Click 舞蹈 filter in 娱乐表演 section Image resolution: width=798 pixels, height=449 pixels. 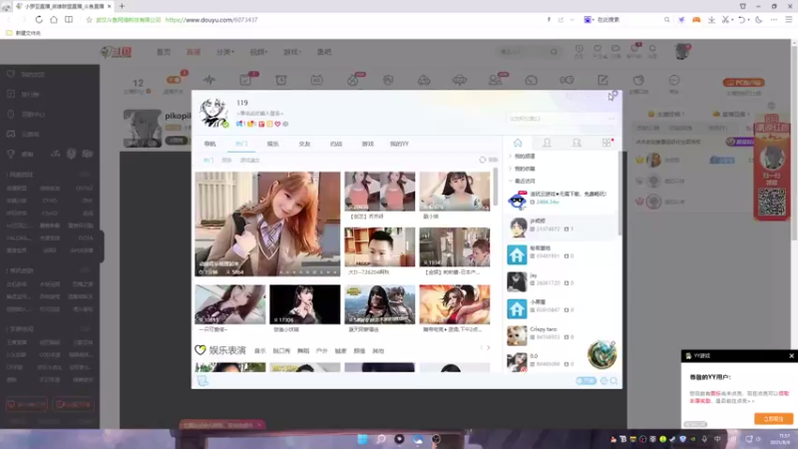303,351
